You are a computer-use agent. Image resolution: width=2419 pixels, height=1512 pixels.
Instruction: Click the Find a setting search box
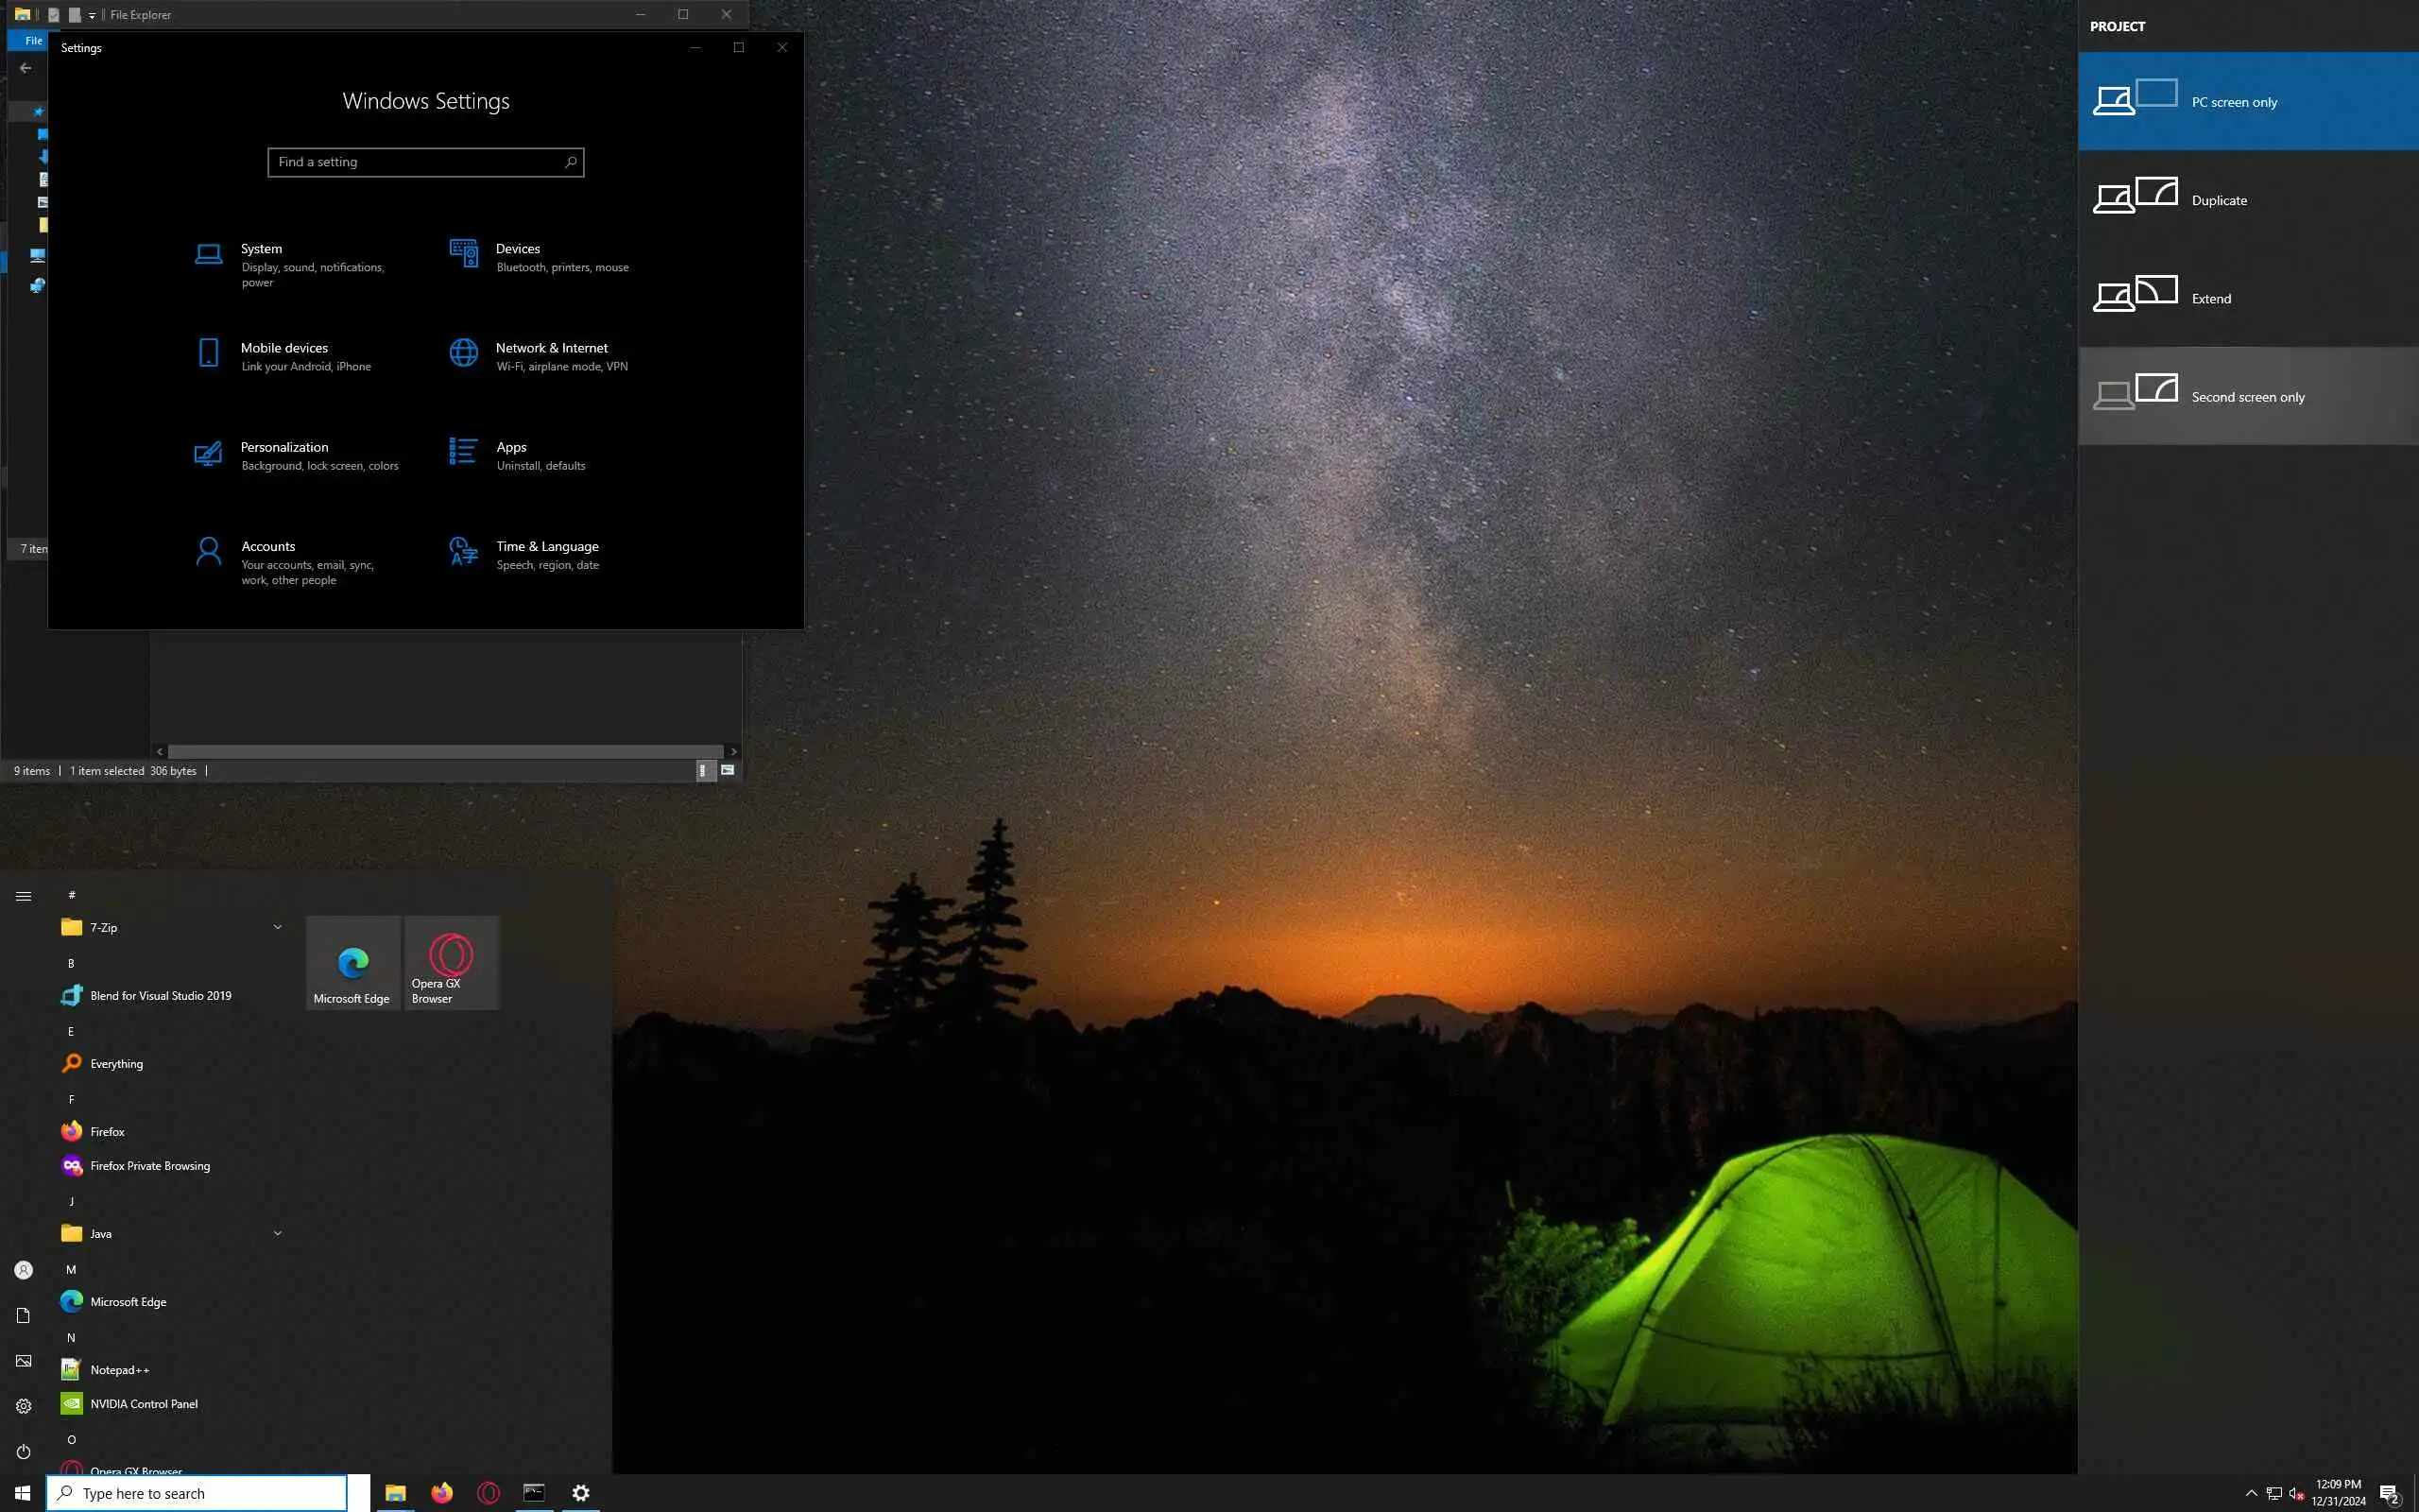tap(420, 162)
